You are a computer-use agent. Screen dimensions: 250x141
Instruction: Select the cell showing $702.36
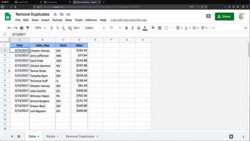click(79, 96)
